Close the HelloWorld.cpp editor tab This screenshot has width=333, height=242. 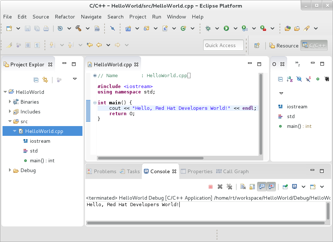[136, 64]
